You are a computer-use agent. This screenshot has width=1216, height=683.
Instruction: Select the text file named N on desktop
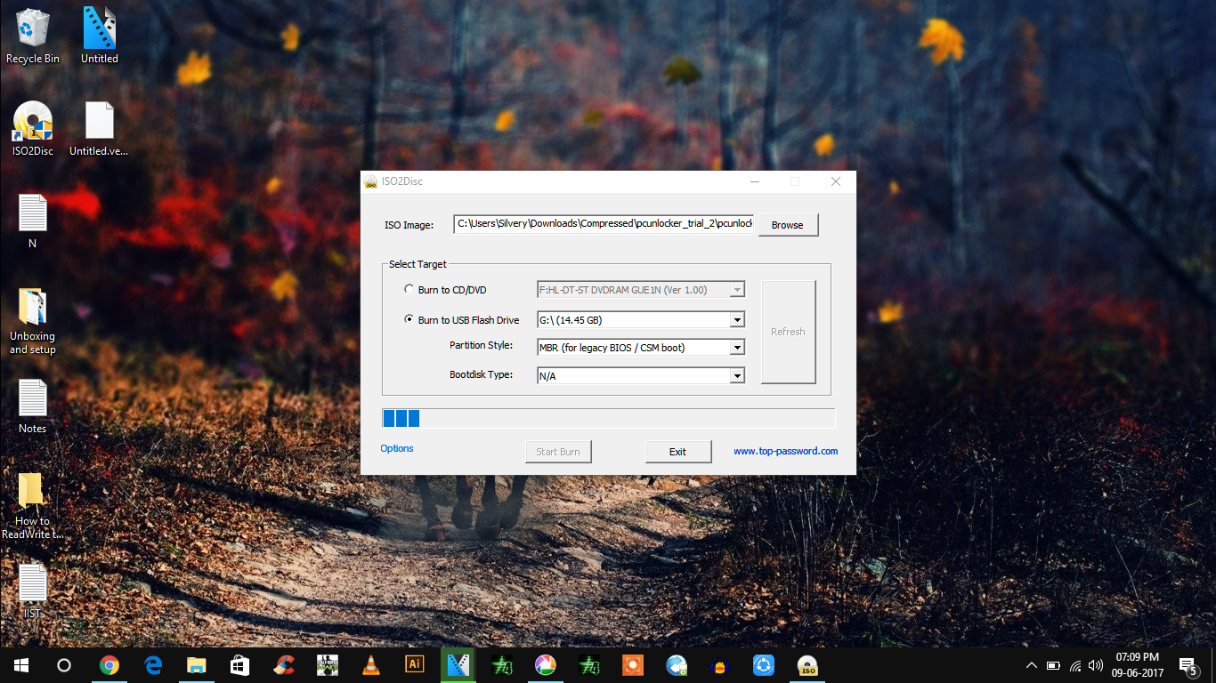tap(33, 221)
